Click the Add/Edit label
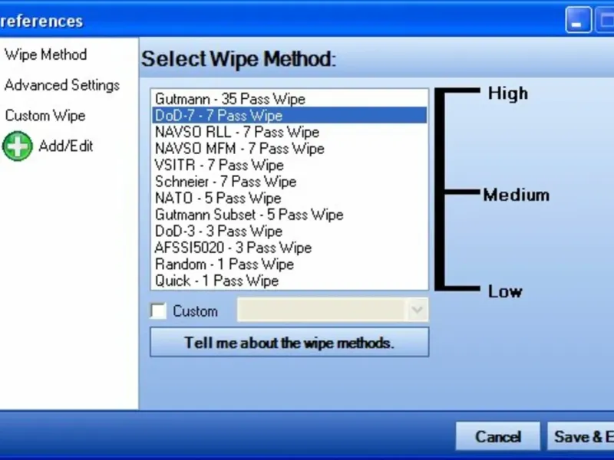Image resolution: width=614 pixels, height=460 pixels. pos(66,146)
